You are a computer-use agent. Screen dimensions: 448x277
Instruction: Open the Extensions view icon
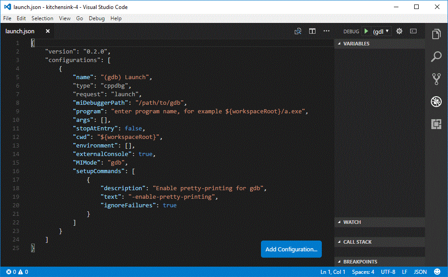click(x=436, y=124)
